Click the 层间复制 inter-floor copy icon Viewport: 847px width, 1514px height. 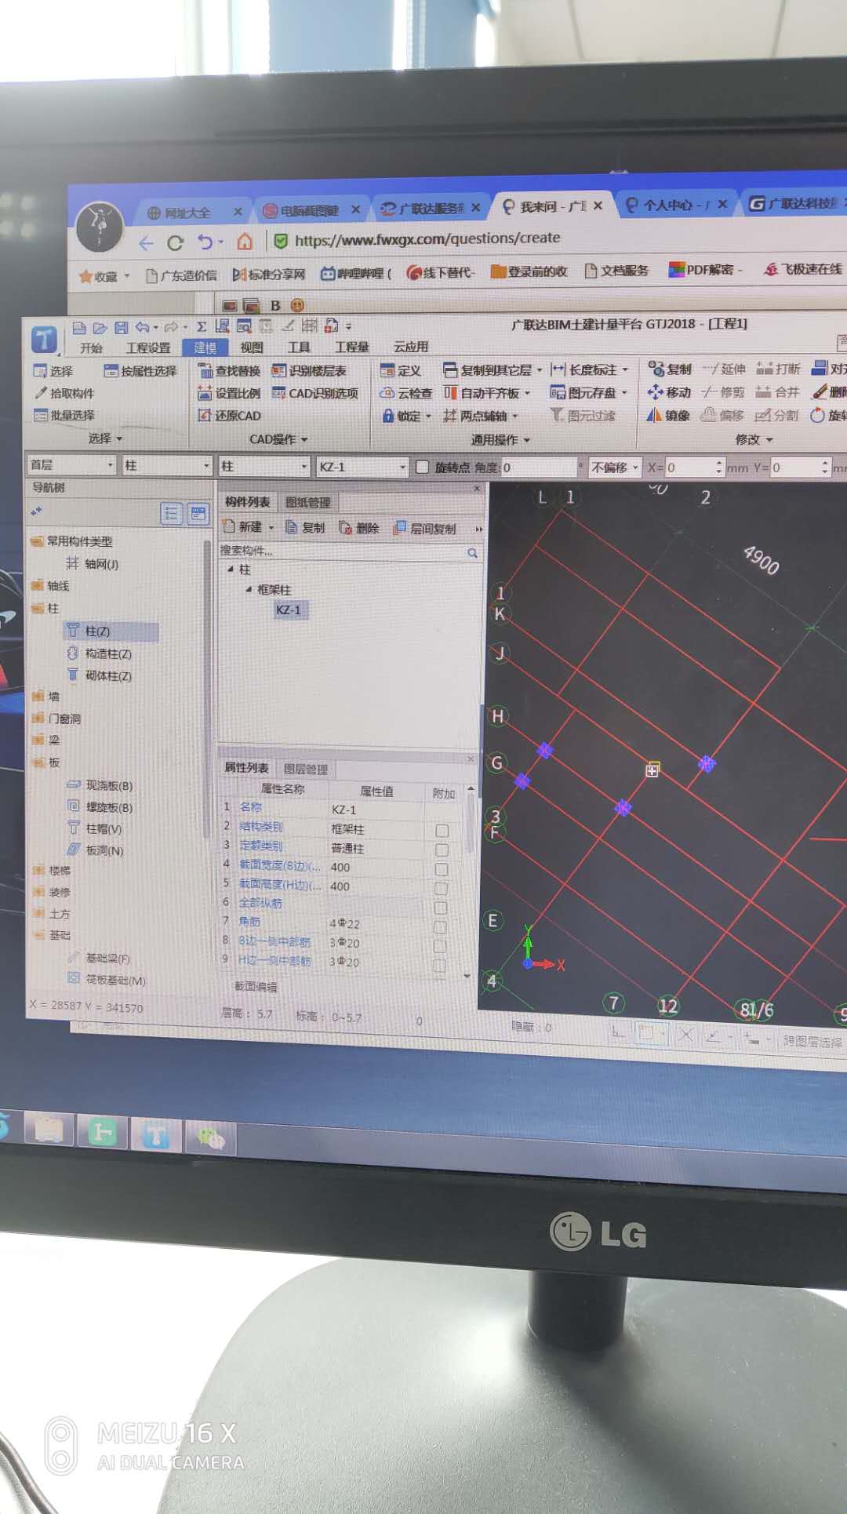(x=400, y=528)
